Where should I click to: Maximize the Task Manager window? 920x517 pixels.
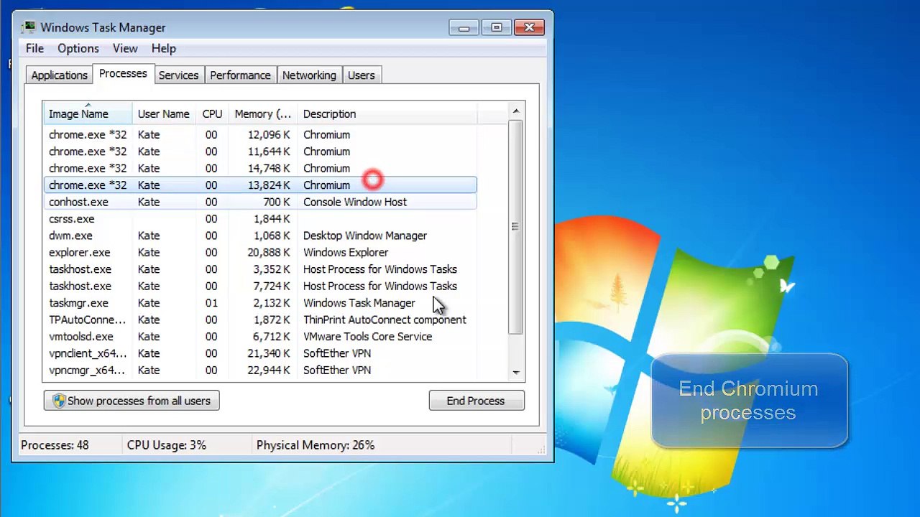click(x=496, y=27)
